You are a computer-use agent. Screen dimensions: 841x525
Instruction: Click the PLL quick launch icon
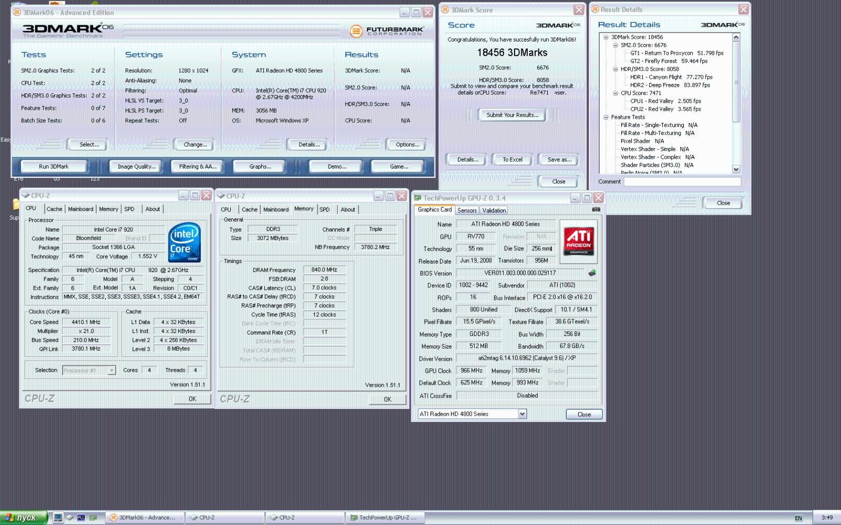pyautogui.click(x=81, y=518)
